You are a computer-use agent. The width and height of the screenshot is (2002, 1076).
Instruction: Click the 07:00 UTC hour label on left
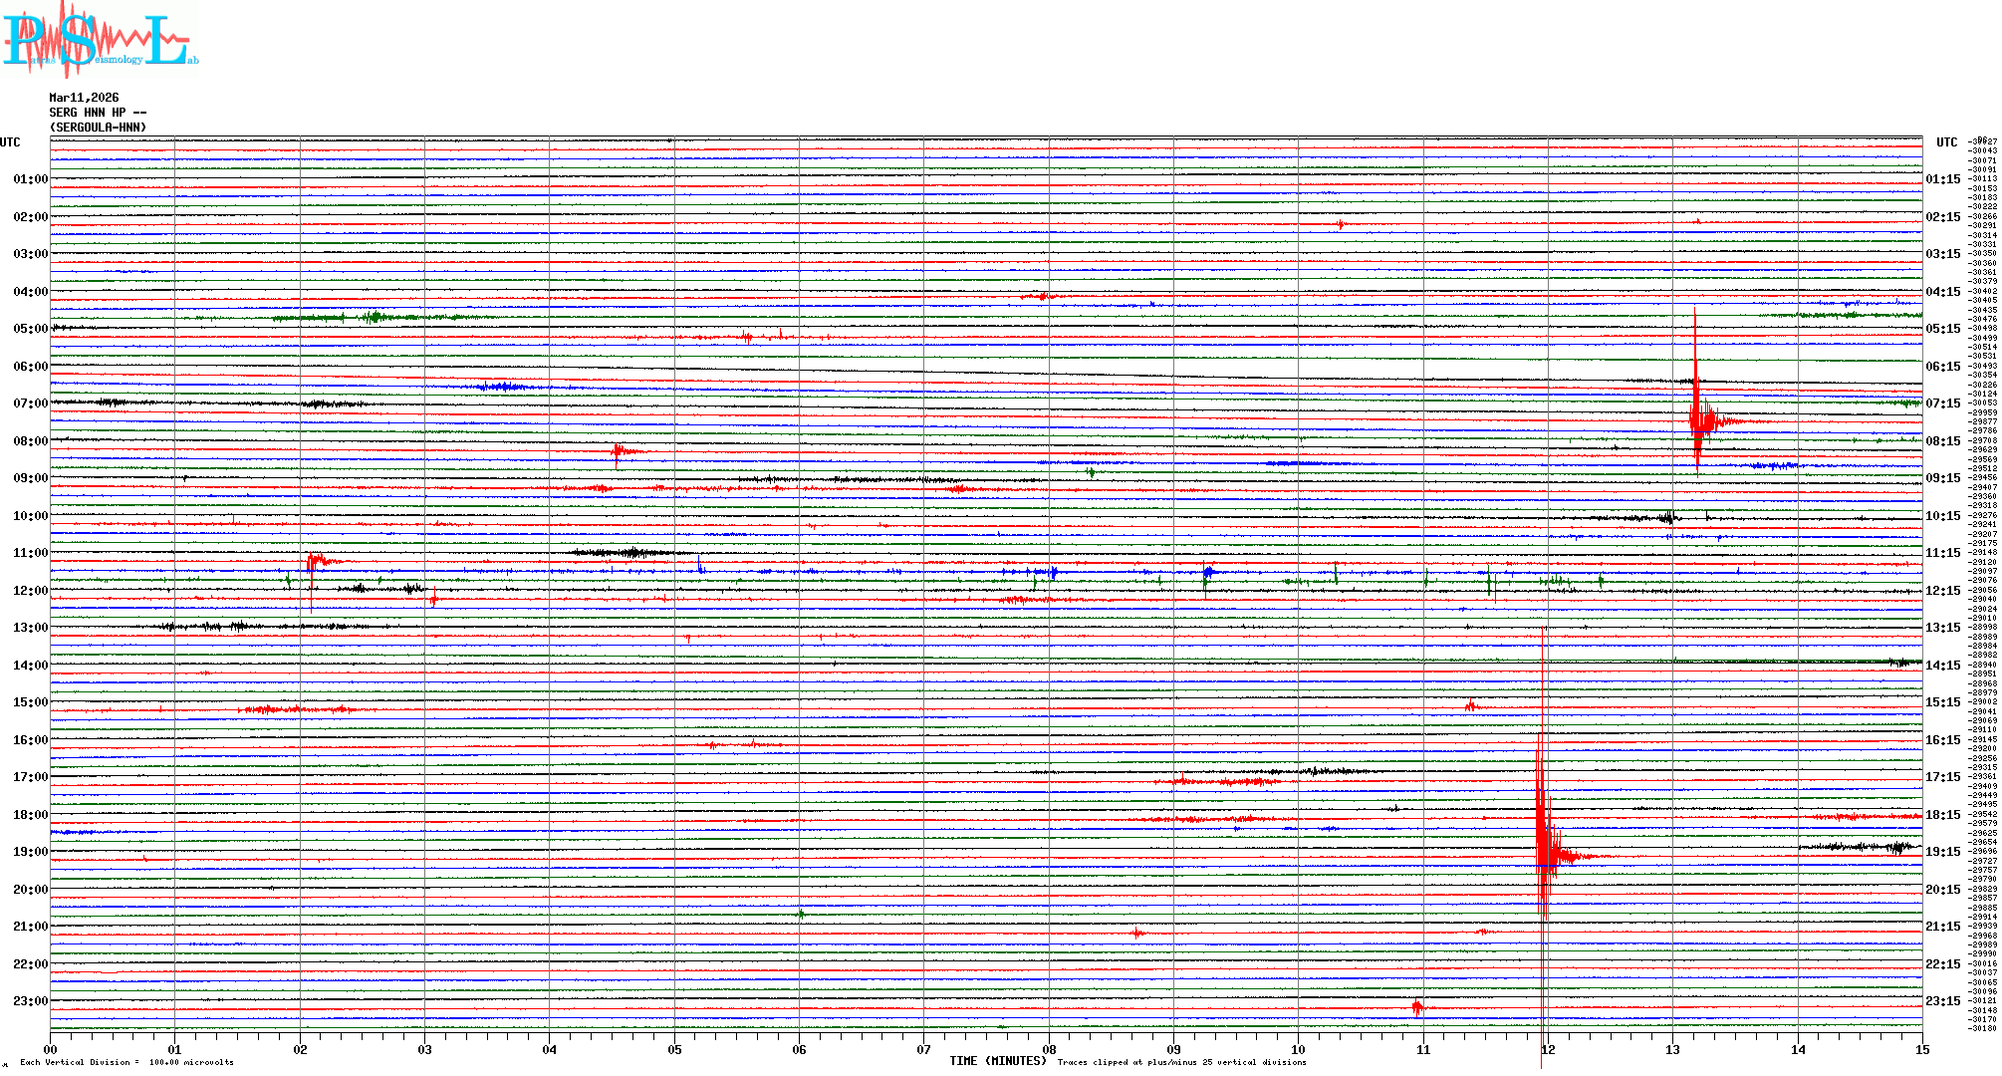click(x=30, y=403)
